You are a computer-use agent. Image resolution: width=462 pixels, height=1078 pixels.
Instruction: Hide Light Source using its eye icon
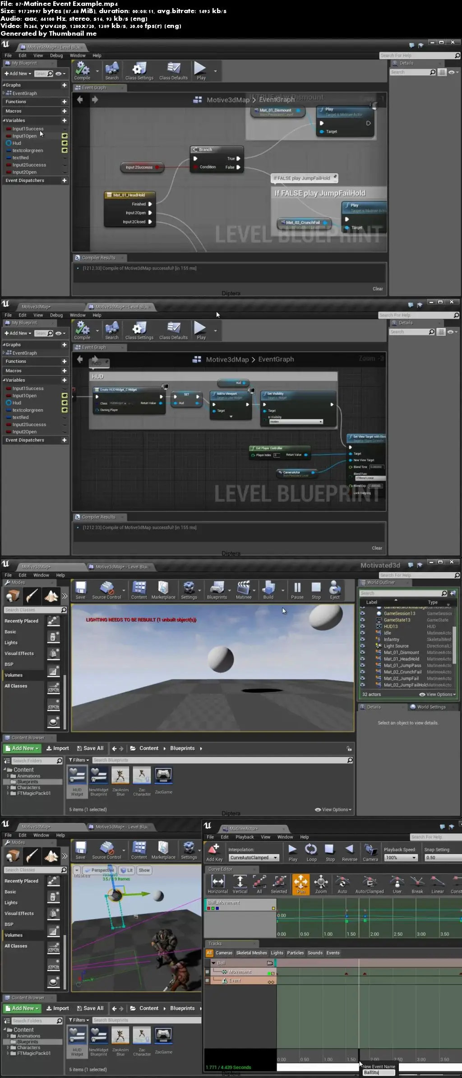pos(362,646)
